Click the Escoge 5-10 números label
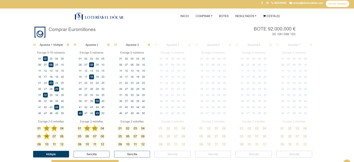 [x=51, y=53]
